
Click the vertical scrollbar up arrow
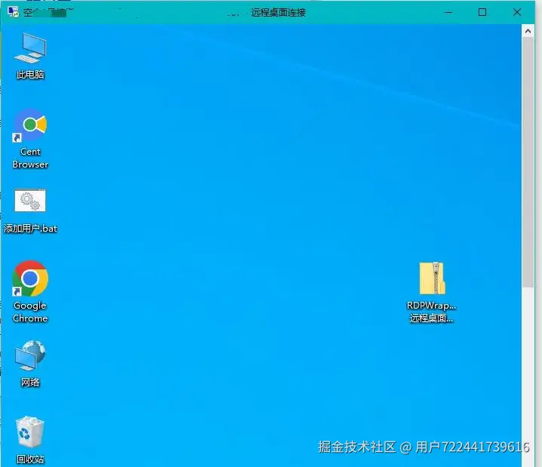[528, 31]
